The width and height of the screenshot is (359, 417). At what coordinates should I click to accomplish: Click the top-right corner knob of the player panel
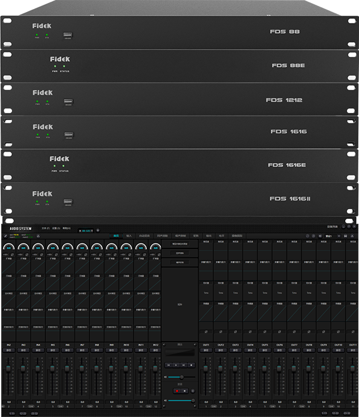click(195, 344)
